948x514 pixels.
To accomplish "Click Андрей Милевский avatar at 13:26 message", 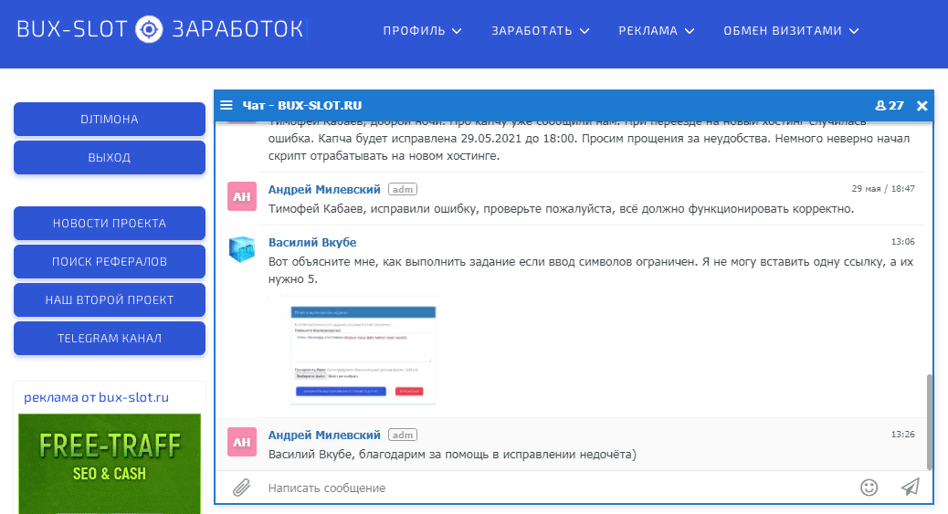I will 242,442.
